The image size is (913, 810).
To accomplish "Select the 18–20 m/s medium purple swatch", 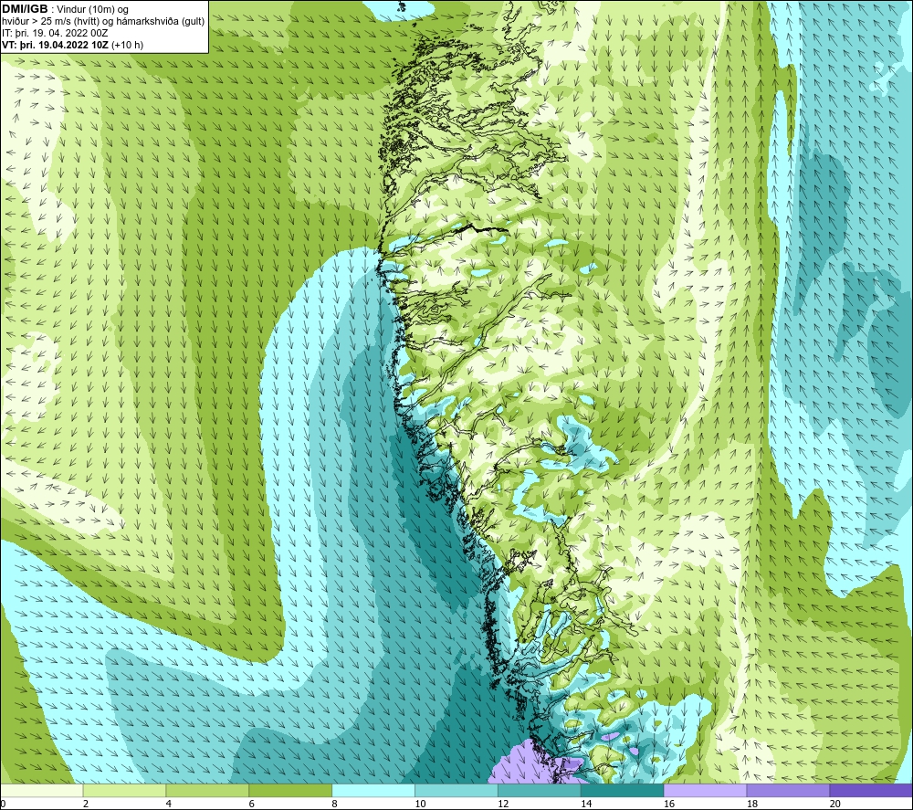I will point(789,790).
